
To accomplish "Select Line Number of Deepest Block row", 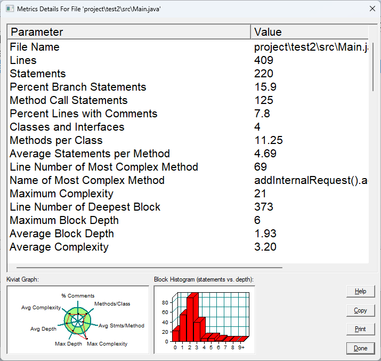I will point(188,207).
